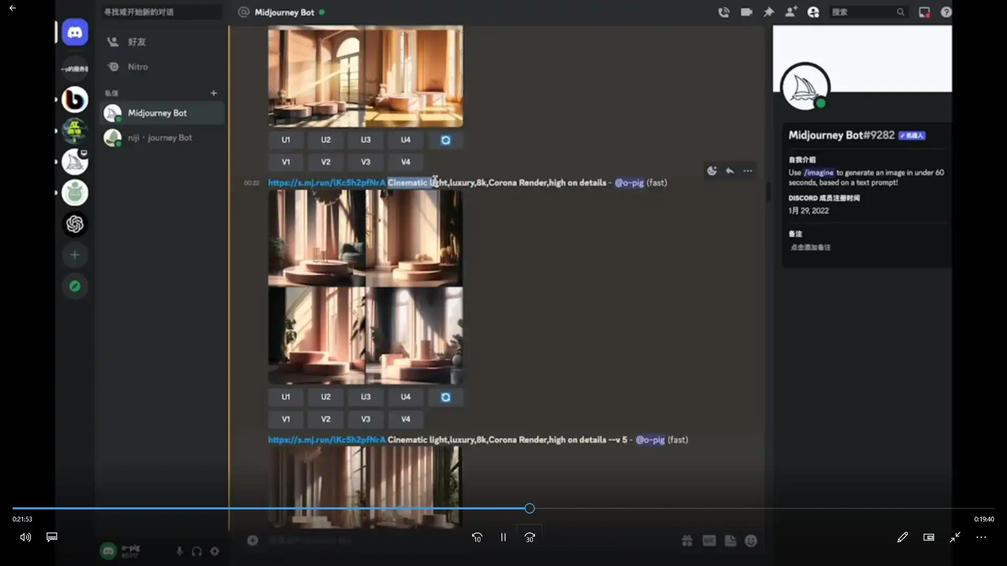Open the ChatGPT server icon in sidebar

coord(75,224)
